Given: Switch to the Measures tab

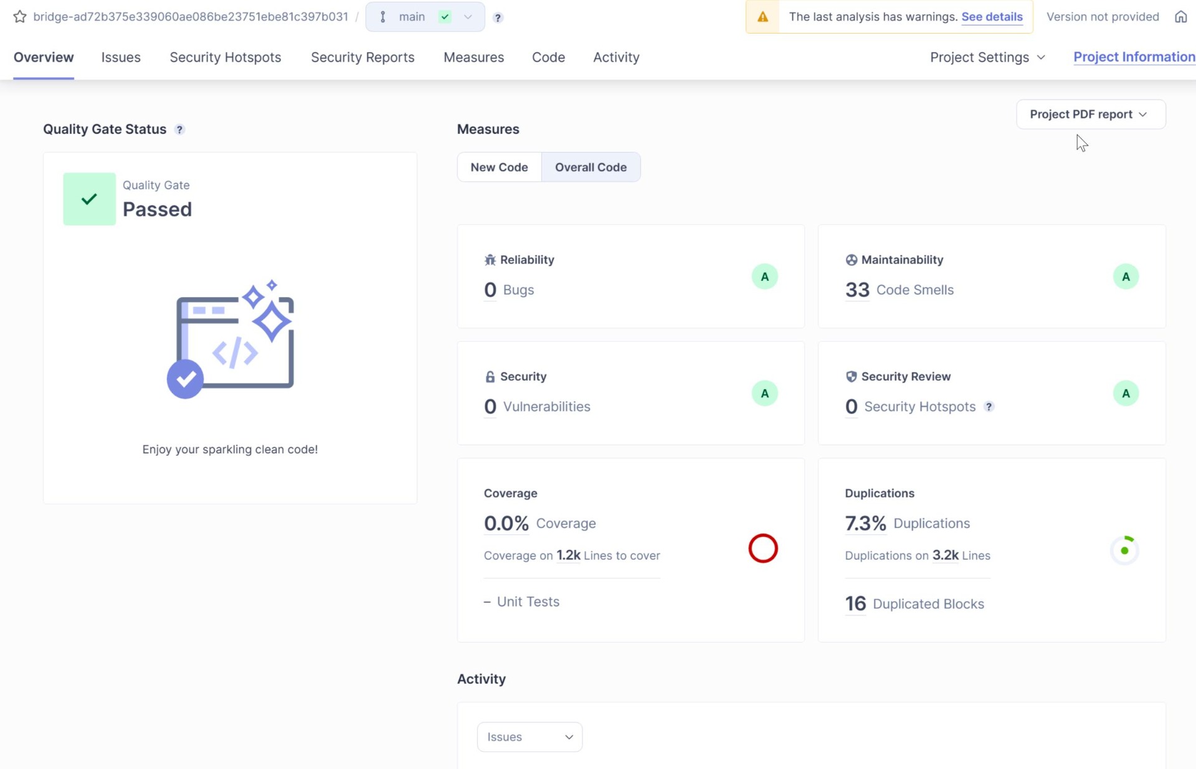Looking at the screenshot, I should 473,57.
